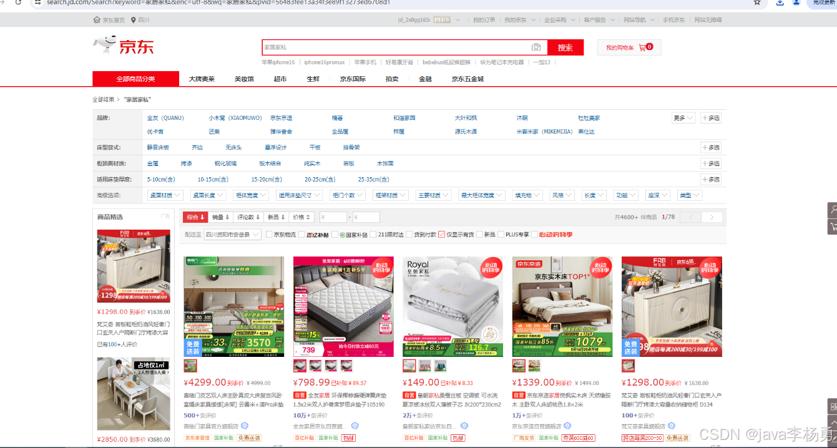Toggle 百亿补贴 filter checkbox

pyautogui.click(x=301, y=235)
